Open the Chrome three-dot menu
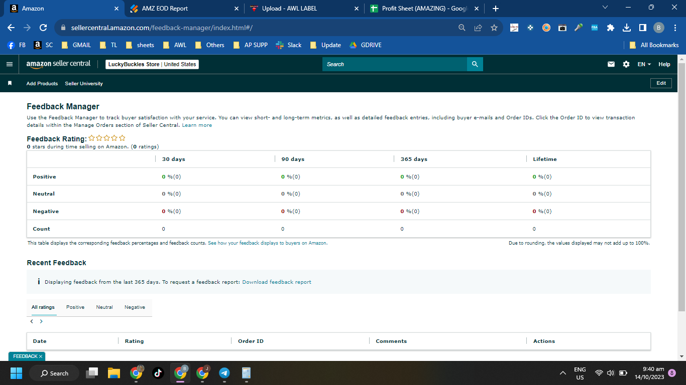Screen dimensions: 686x385 coord(675,28)
